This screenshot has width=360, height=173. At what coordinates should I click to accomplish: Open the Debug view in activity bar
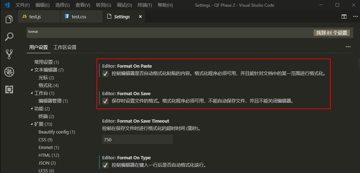(9, 72)
